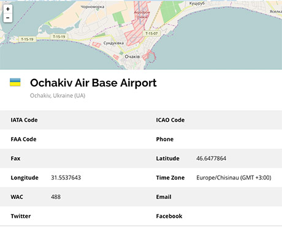Zoom out on the map

(x=8, y=18)
